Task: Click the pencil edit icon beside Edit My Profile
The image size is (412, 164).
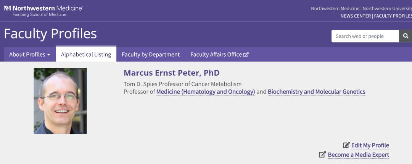Action: coord(346,145)
